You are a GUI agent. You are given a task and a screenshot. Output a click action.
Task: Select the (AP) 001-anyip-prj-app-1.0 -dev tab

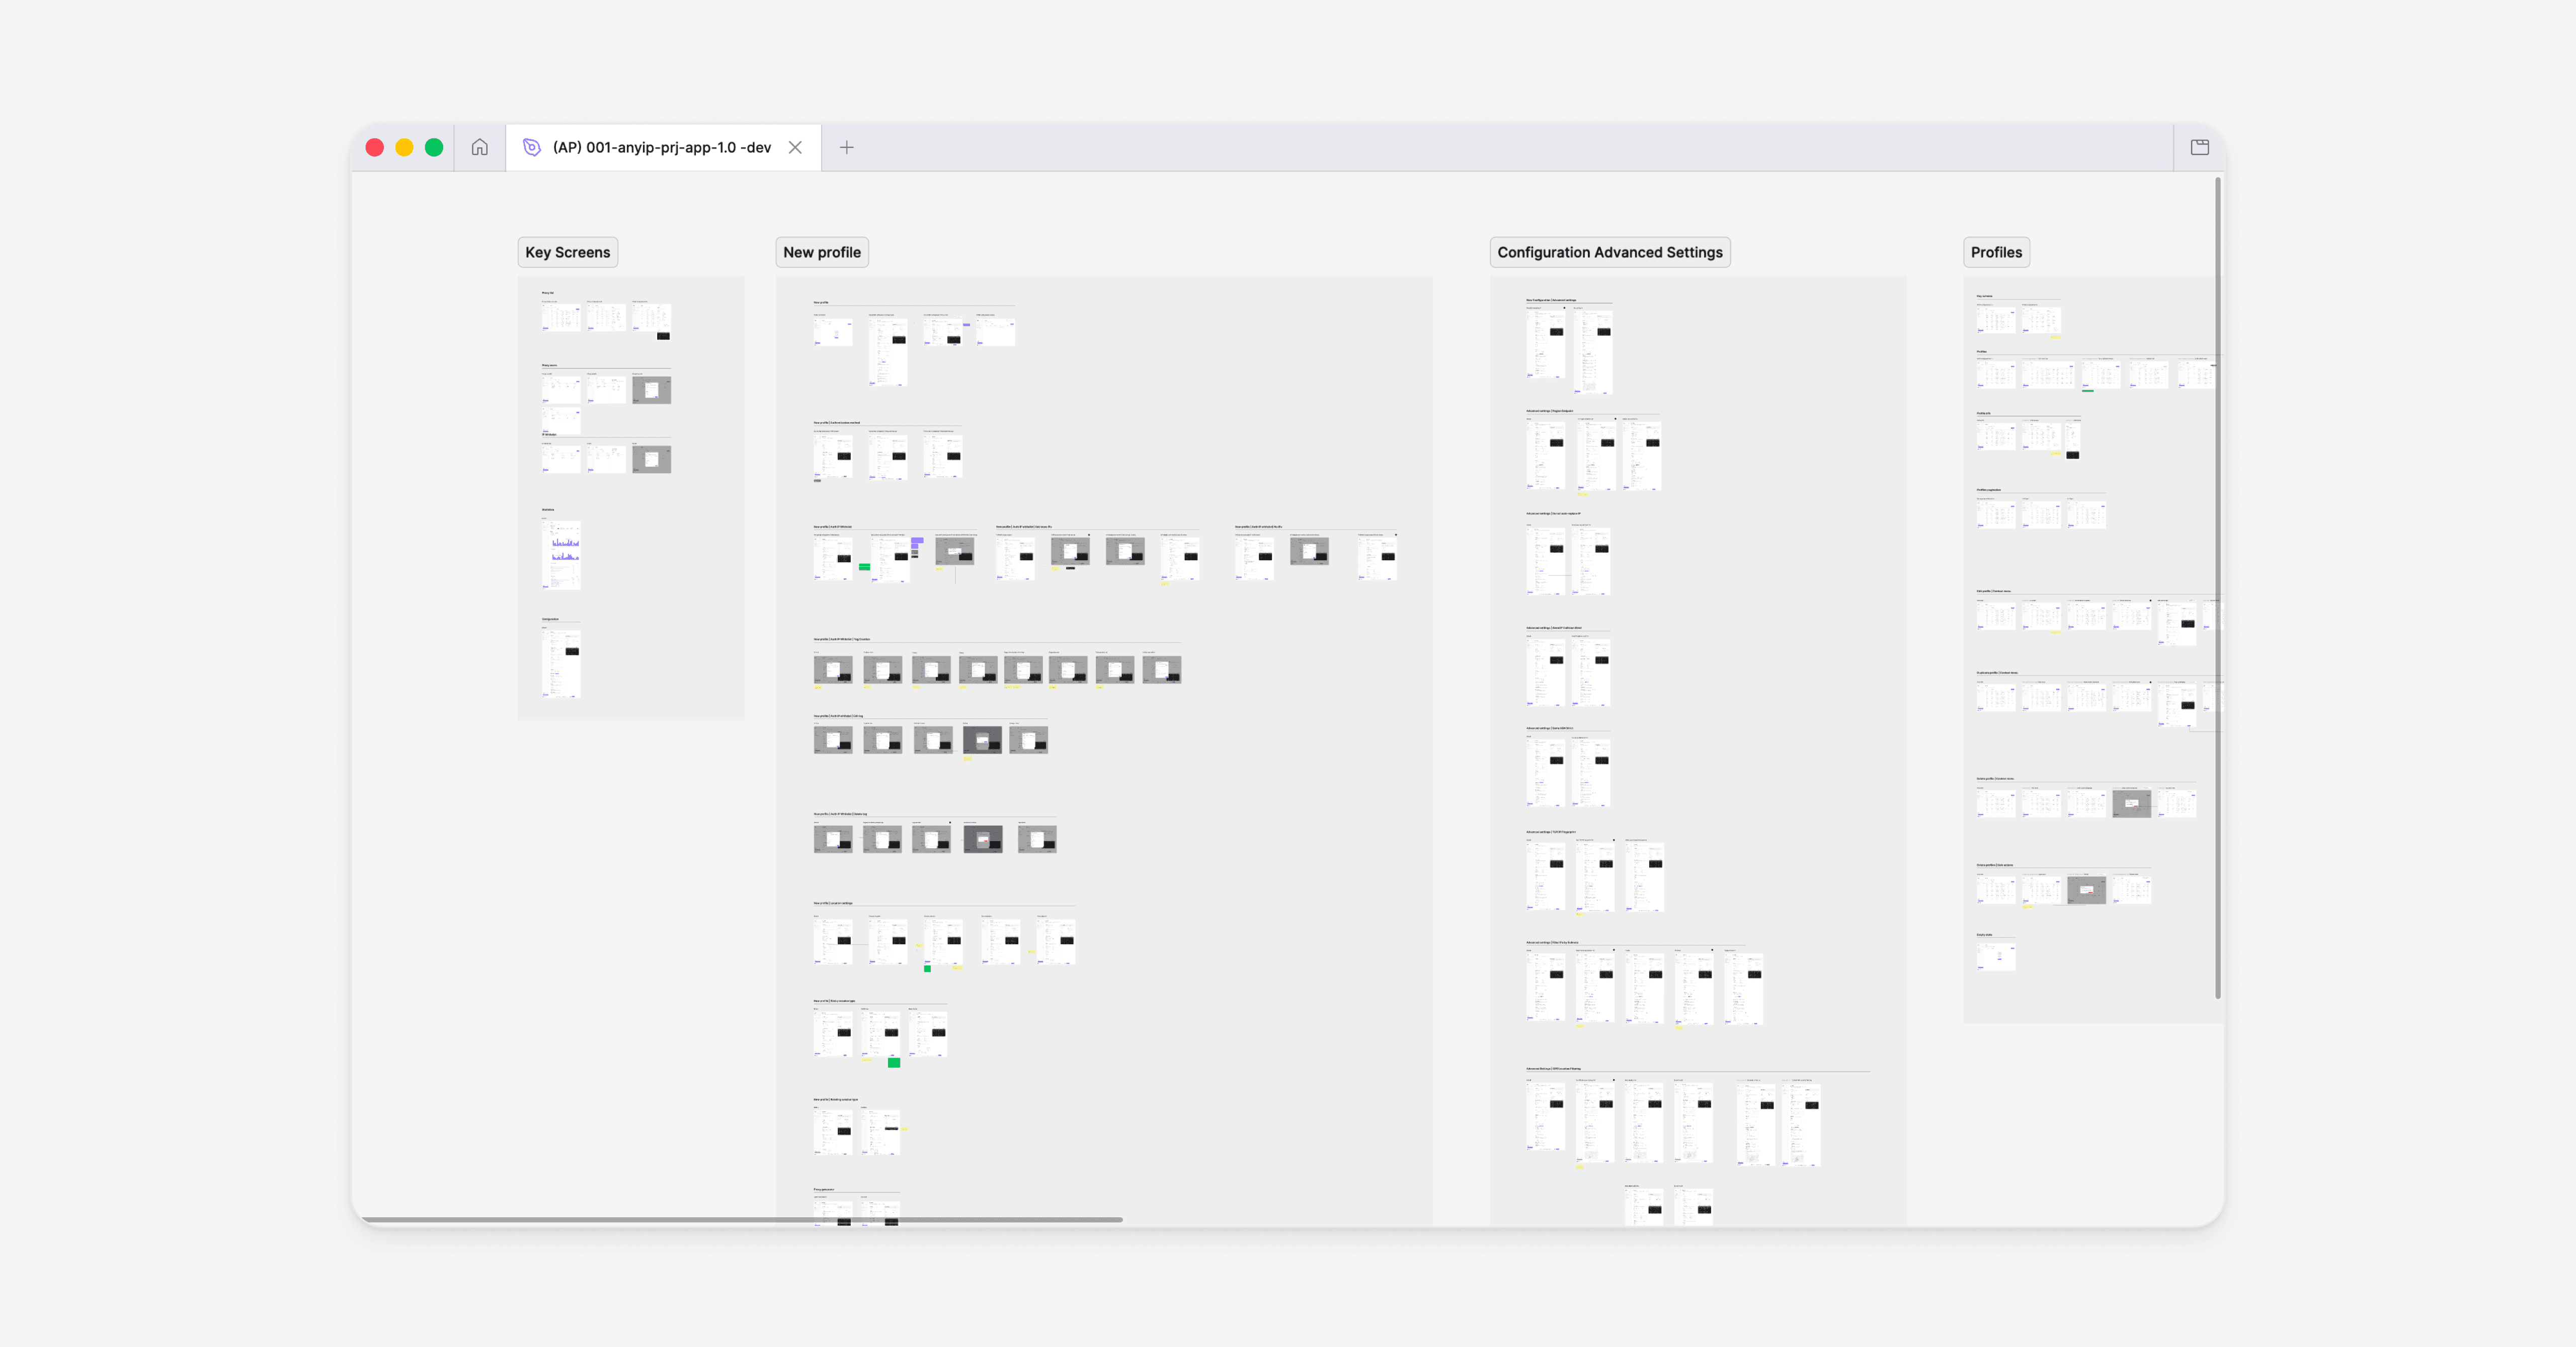661,147
